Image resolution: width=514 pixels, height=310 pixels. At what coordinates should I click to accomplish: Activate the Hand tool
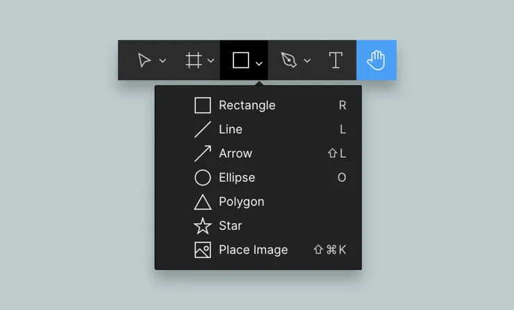click(x=376, y=60)
